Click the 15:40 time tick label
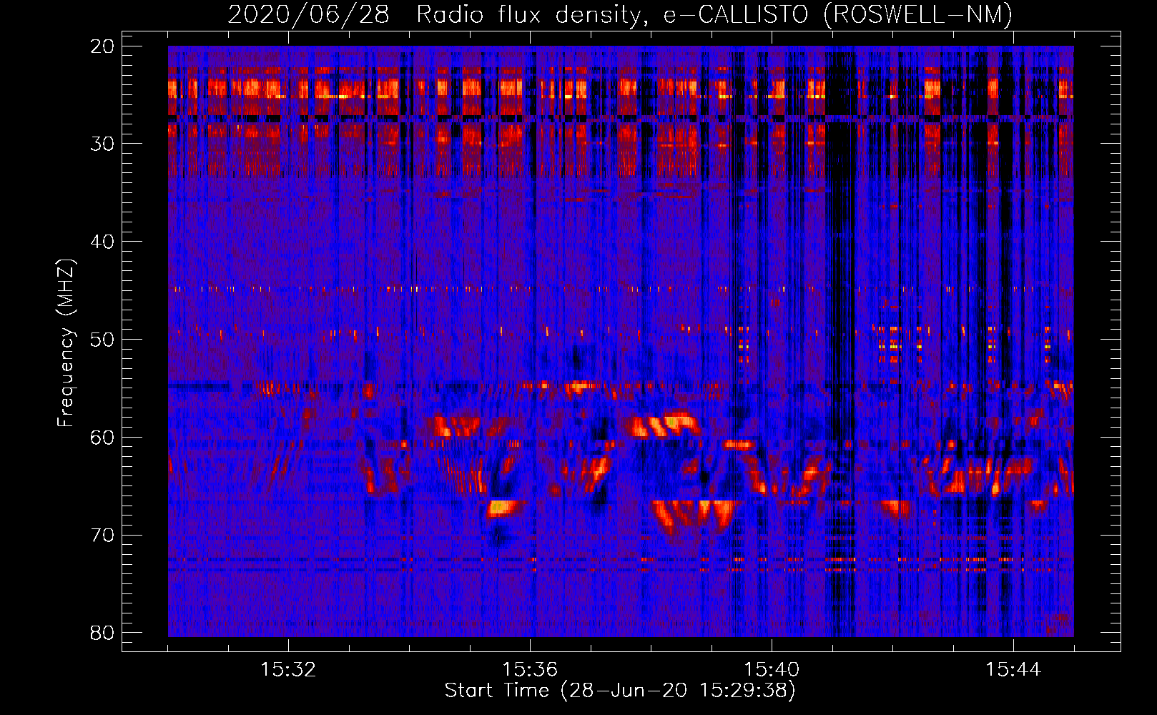This screenshot has height=715, width=1157. (x=772, y=670)
